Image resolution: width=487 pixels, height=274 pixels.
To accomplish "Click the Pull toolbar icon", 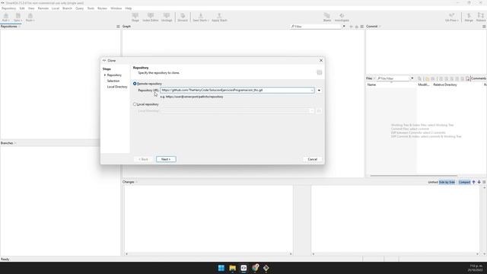I will [x=5, y=17].
